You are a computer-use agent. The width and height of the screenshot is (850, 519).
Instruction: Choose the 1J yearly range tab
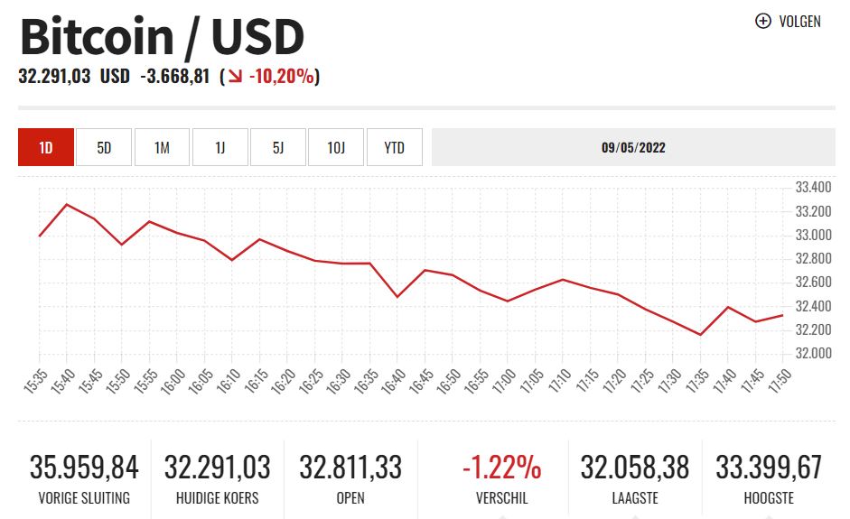pos(220,147)
